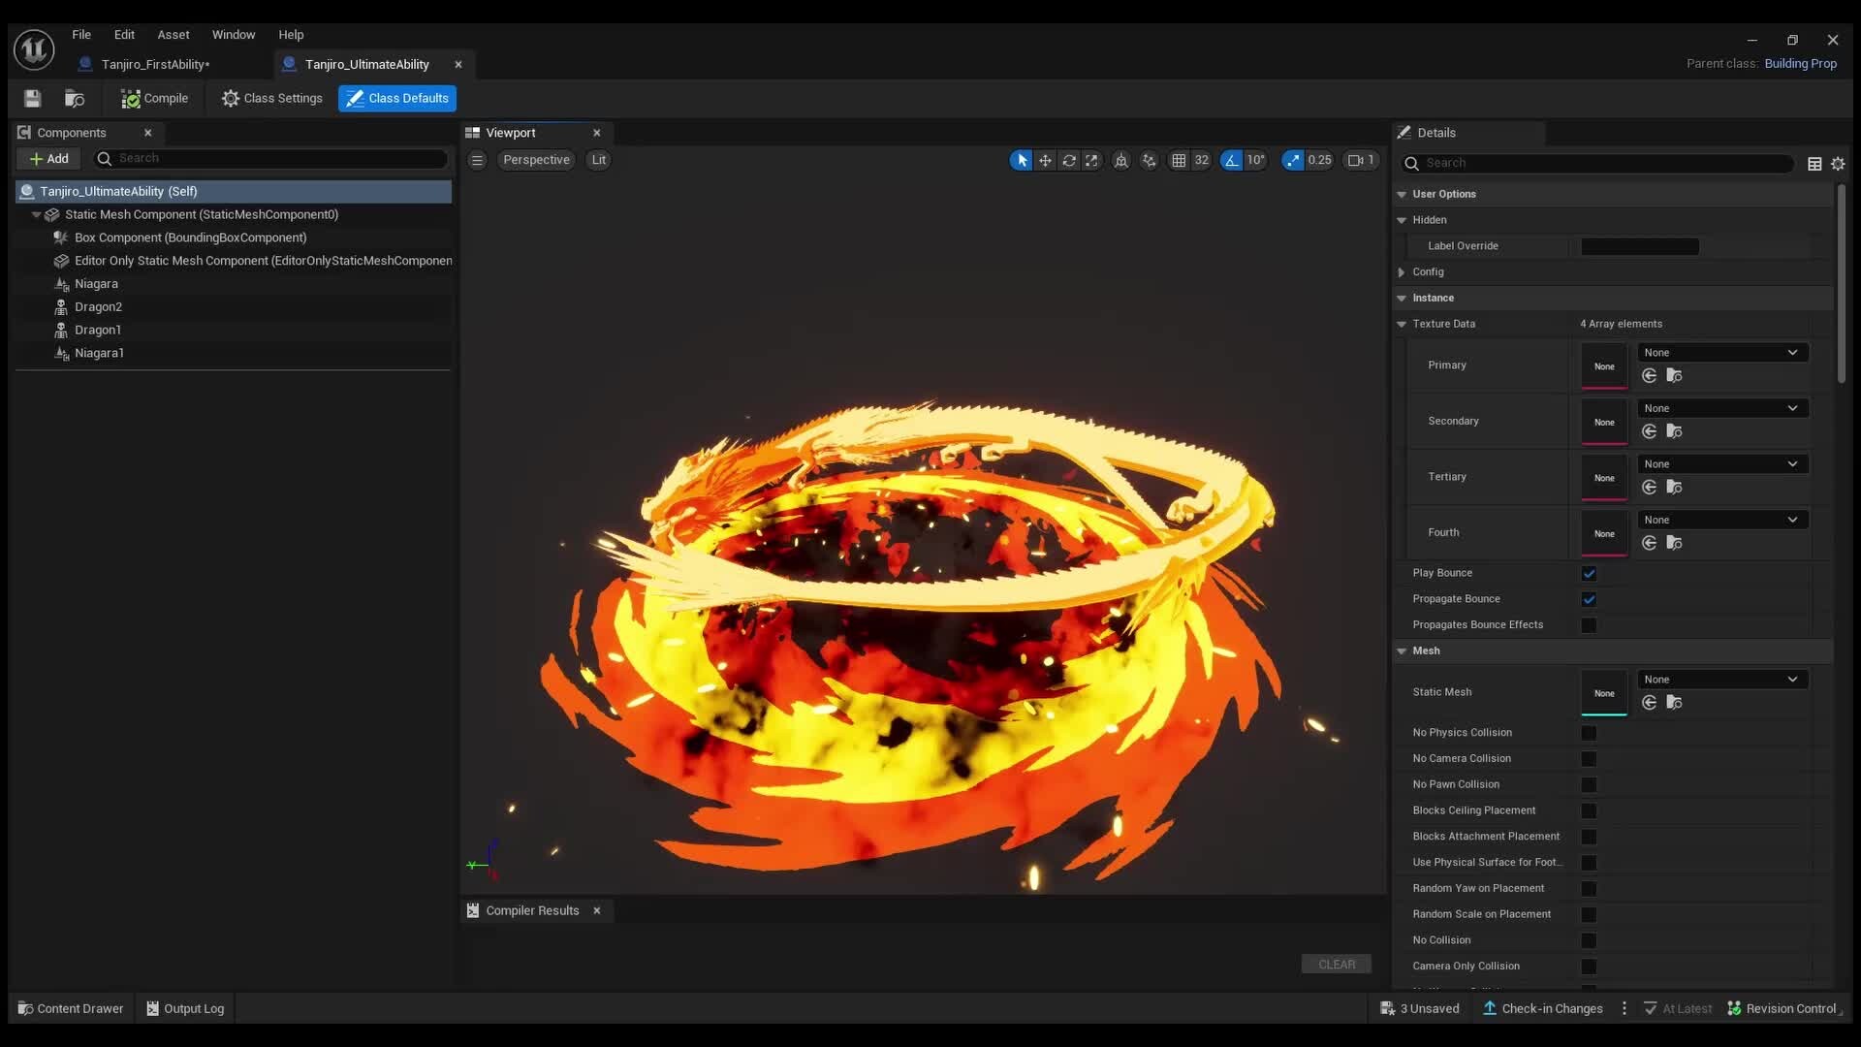1861x1047 pixels.
Task: Use selected asset for Static Mesh via arrow icon
Action: tap(1649, 703)
